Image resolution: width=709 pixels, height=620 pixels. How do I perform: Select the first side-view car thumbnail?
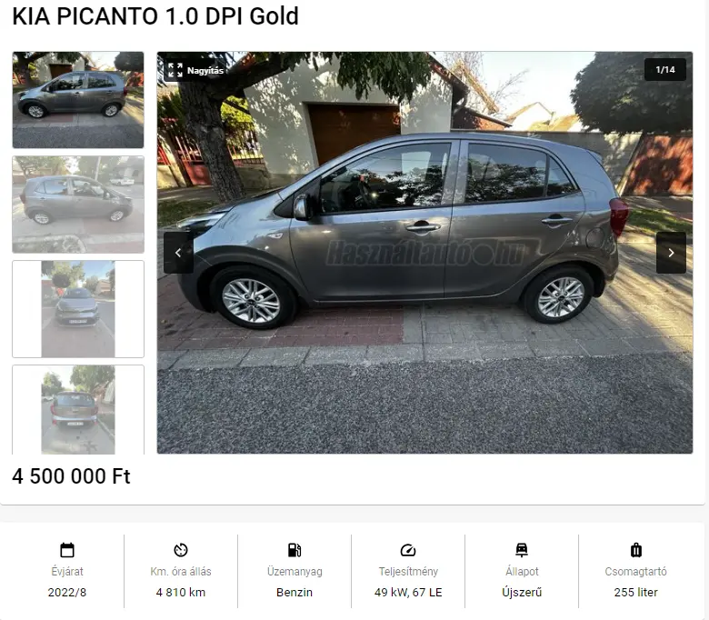[x=78, y=100]
